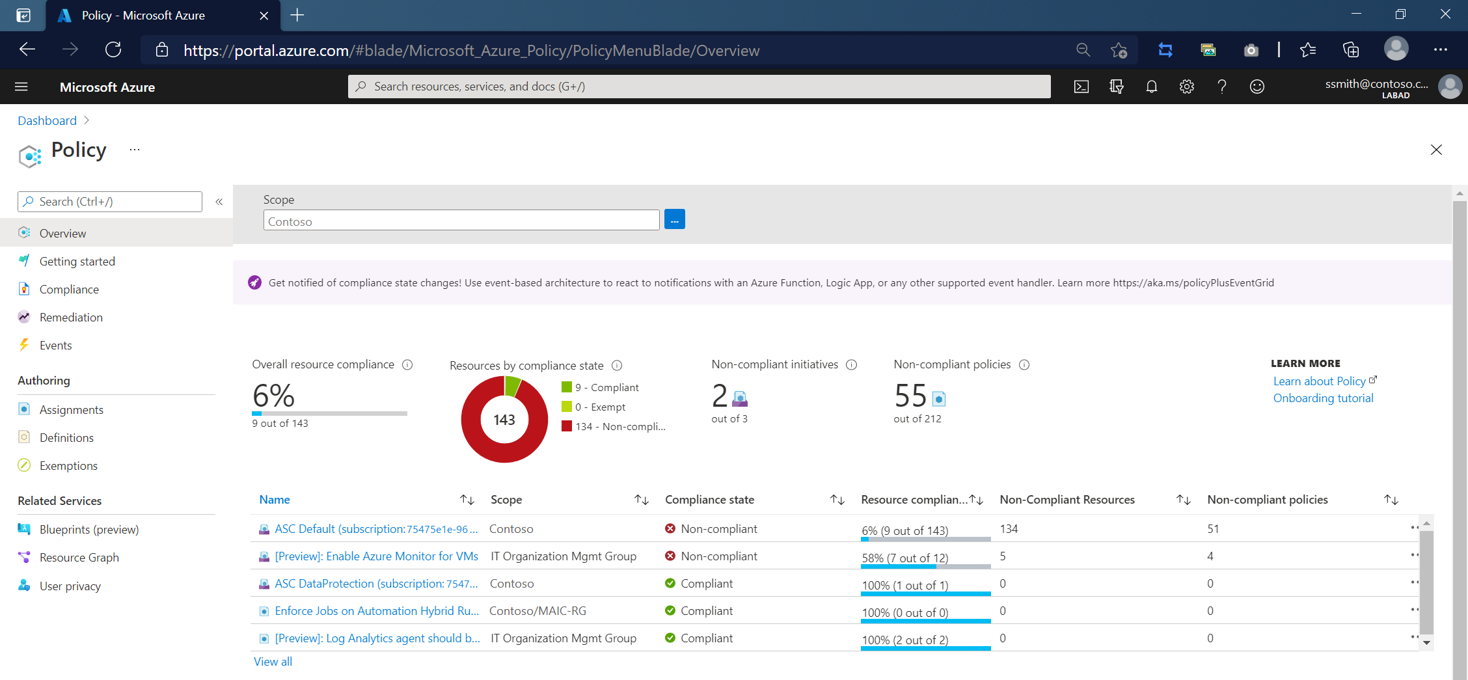This screenshot has width=1468, height=680.
Task: Select the Assignments icon under Authoring
Action: 25,409
